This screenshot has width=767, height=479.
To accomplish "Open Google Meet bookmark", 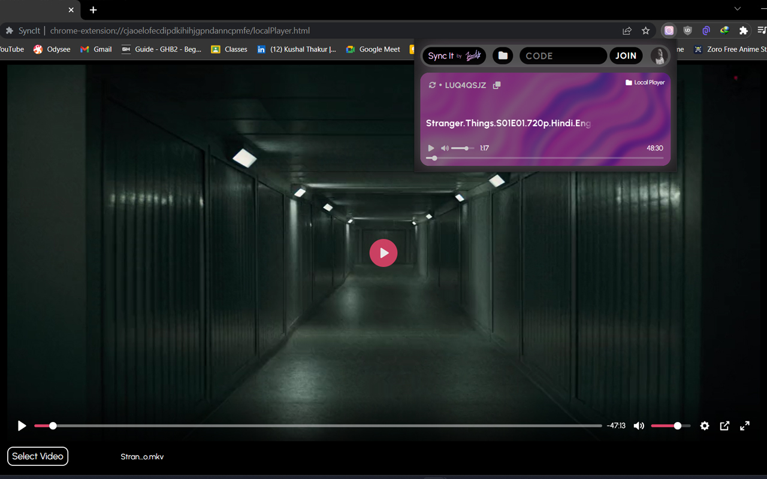I will point(373,49).
